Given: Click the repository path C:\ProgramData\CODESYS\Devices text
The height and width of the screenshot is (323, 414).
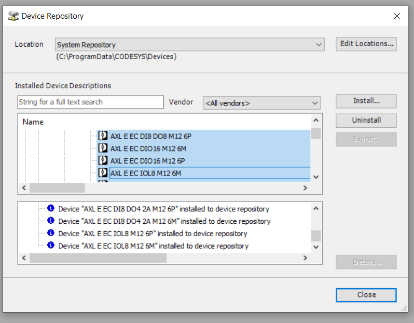Looking at the screenshot, I should point(116,57).
